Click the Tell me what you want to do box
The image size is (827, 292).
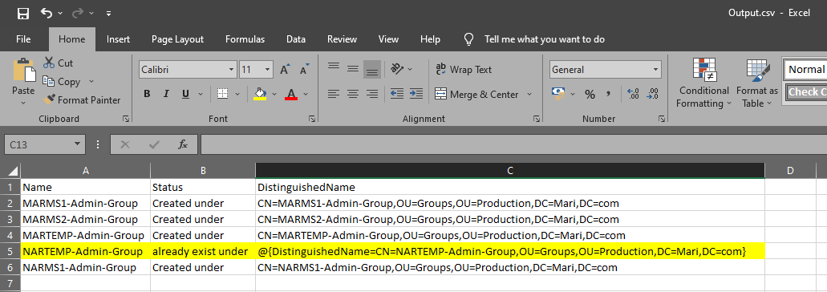pyautogui.click(x=545, y=39)
